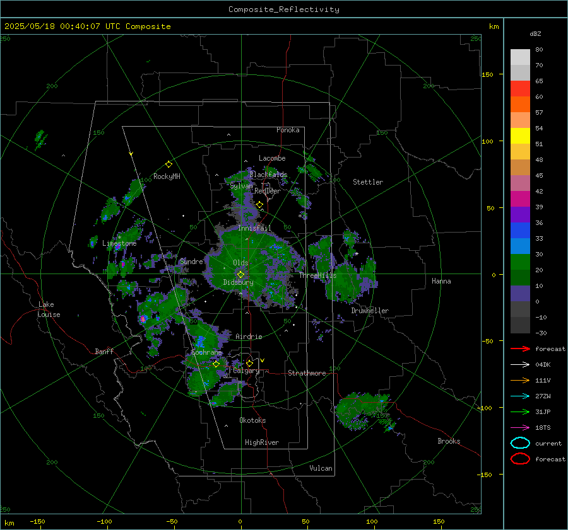Click the cyan 27ZW arrow icon
Image resolution: width=568 pixels, height=530 pixels.
tap(520, 396)
